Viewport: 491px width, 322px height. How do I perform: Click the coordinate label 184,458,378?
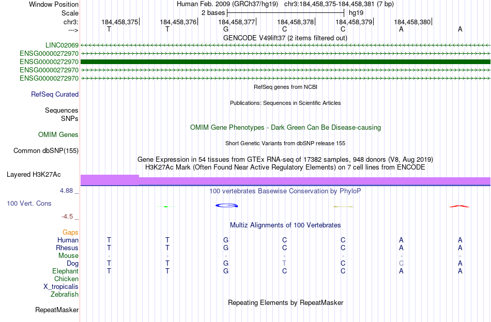[x=295, y=22]
